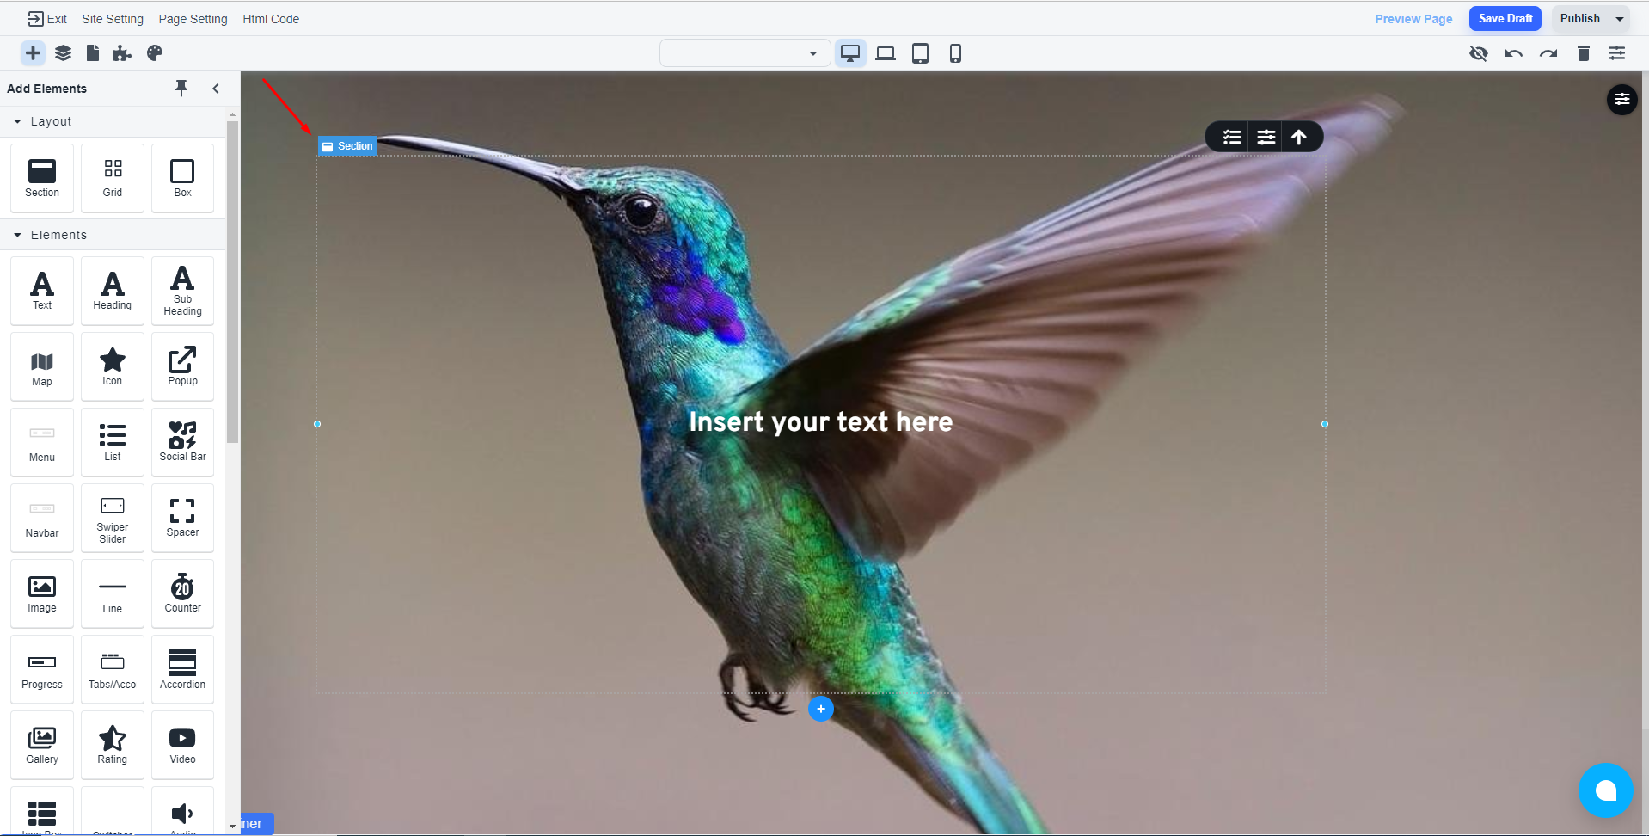
Task: Open the Preview Page link
Action: point(1413,19)
